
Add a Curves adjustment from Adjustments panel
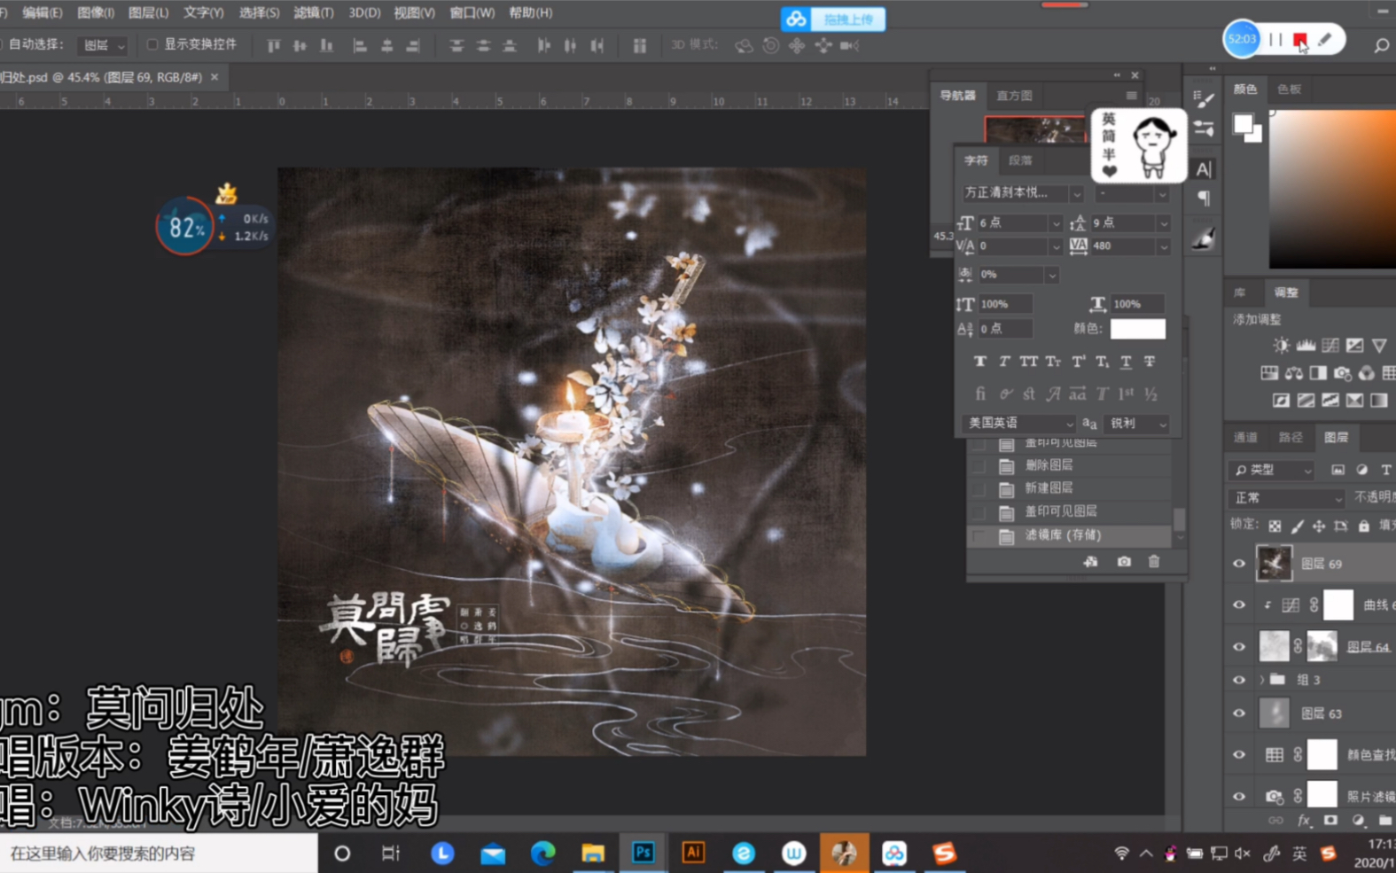pos(1330,346)
